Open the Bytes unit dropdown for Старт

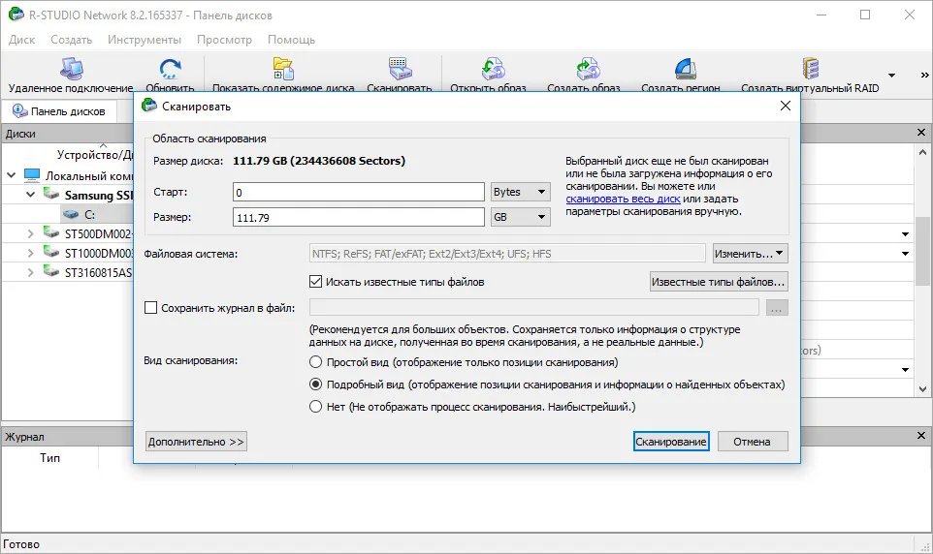pos(520,192)
